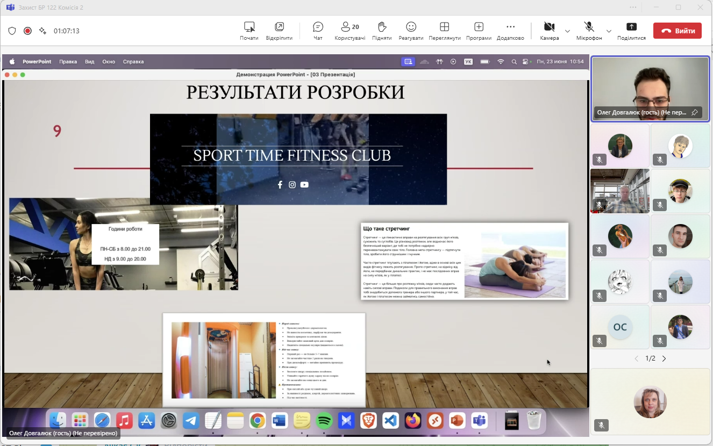Open Apps (Програми) panel
This screenshot has height=446, width=713.
pyautogui.click(x=479, y=31)
